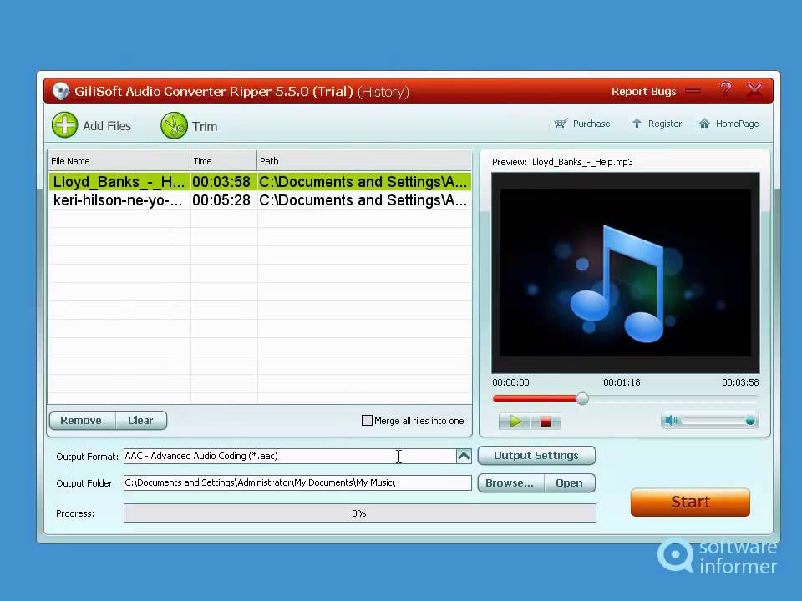The image size is (802, 601).
Task: Click the 0% progress bar
Action: tap(359, 513)
